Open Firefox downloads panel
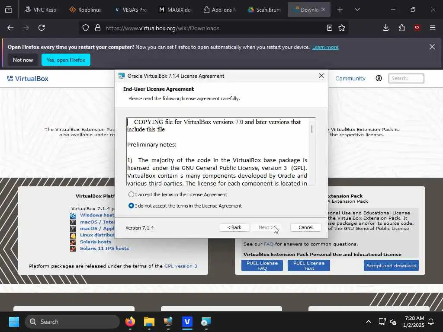 coord(385,28)
